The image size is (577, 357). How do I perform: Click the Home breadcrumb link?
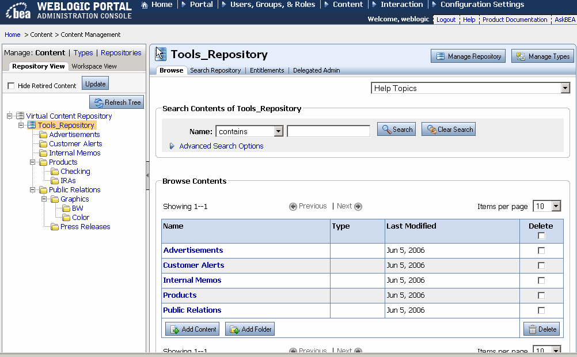pyautogui.click(x=13, y=35)
